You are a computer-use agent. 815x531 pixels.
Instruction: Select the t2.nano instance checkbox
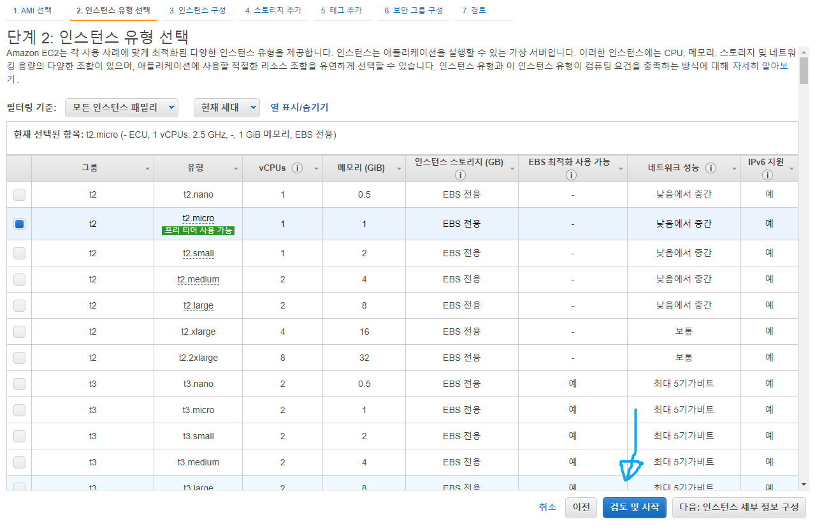(19, 194)
